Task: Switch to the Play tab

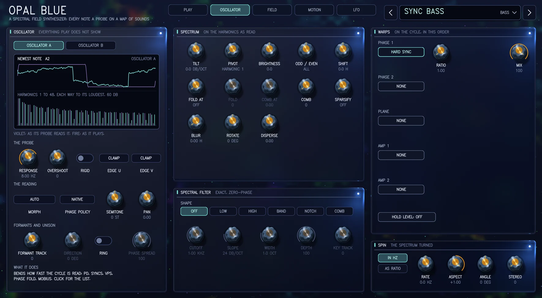Action: click(x=188, y=10)
